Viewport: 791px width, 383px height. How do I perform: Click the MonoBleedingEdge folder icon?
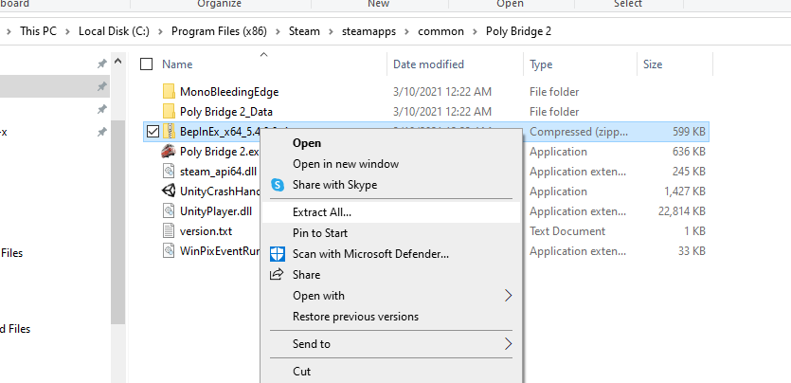tap(170, 92)
